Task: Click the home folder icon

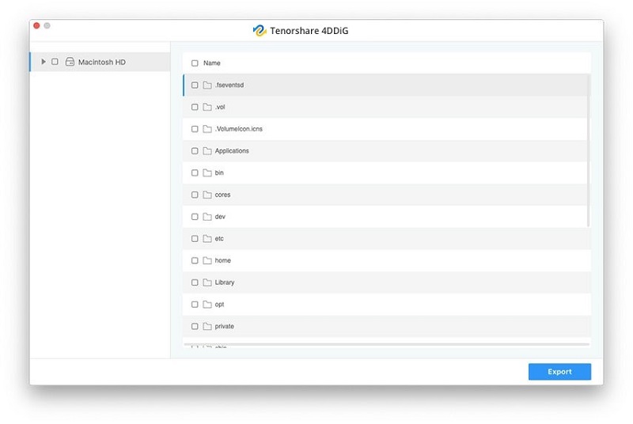Action: pyautogui.click(x=207, y=260)
